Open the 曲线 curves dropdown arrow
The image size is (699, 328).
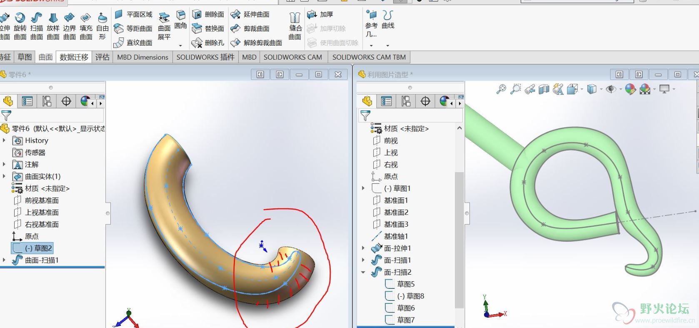[388, 45]
